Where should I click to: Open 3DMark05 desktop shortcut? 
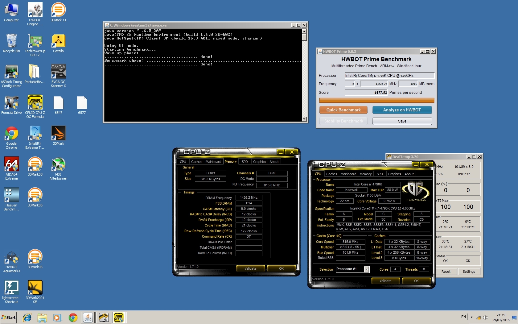[35, 198]
